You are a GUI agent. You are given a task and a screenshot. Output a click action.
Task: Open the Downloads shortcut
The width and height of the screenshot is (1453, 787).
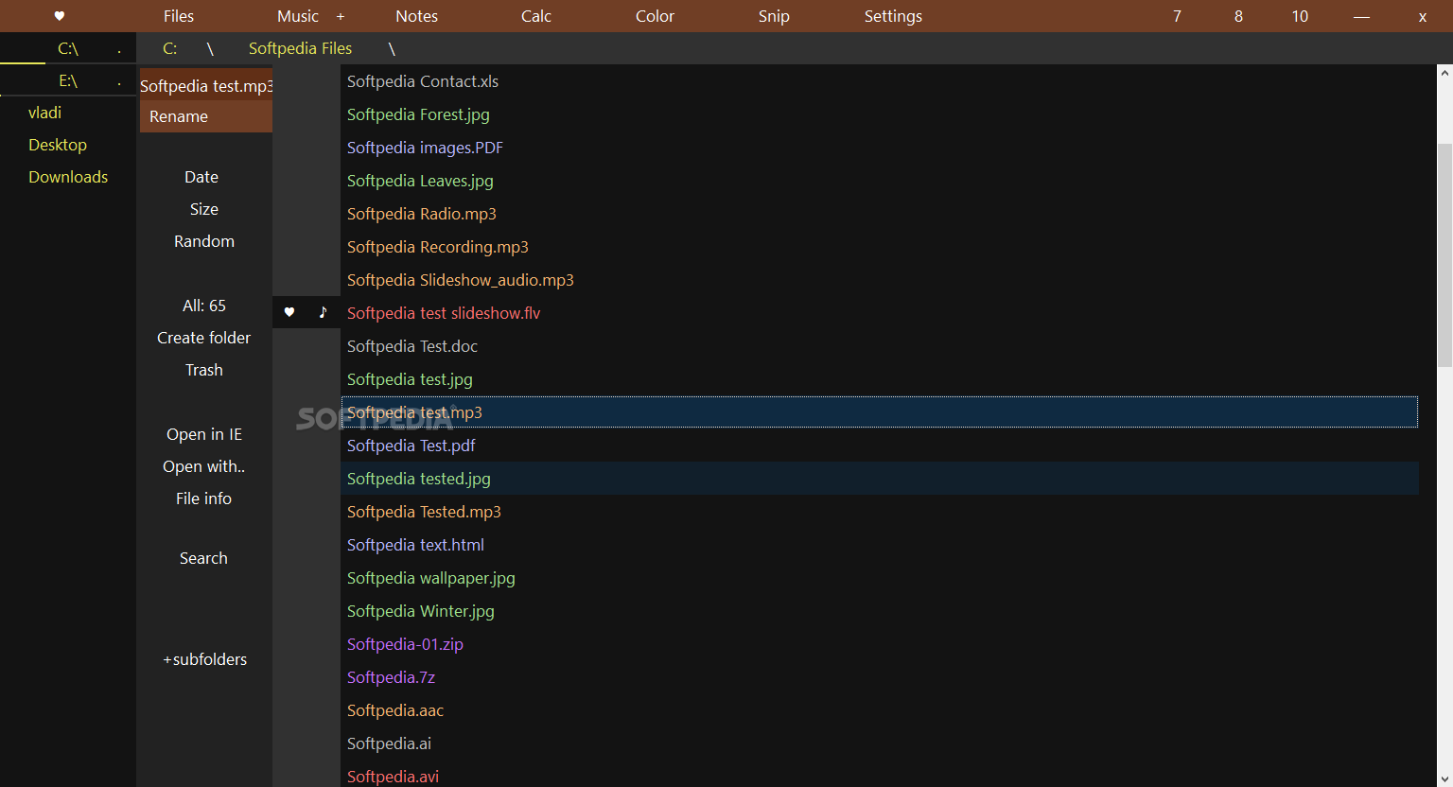pyautogui.click(x=68, y=177)
